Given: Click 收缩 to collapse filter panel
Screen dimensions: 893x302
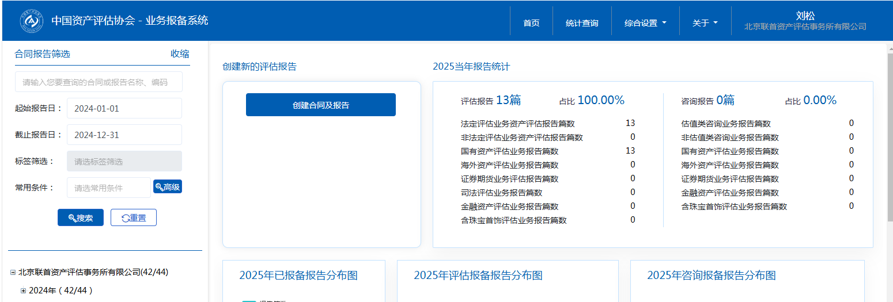Looking at the screenshot, I should [180, 54].
